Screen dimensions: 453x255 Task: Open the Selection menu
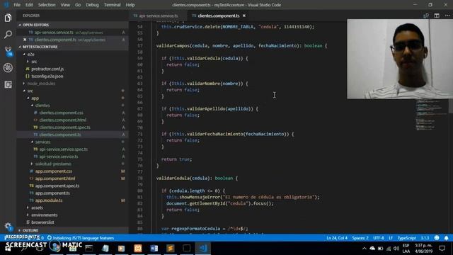click(x=47, y=5)
